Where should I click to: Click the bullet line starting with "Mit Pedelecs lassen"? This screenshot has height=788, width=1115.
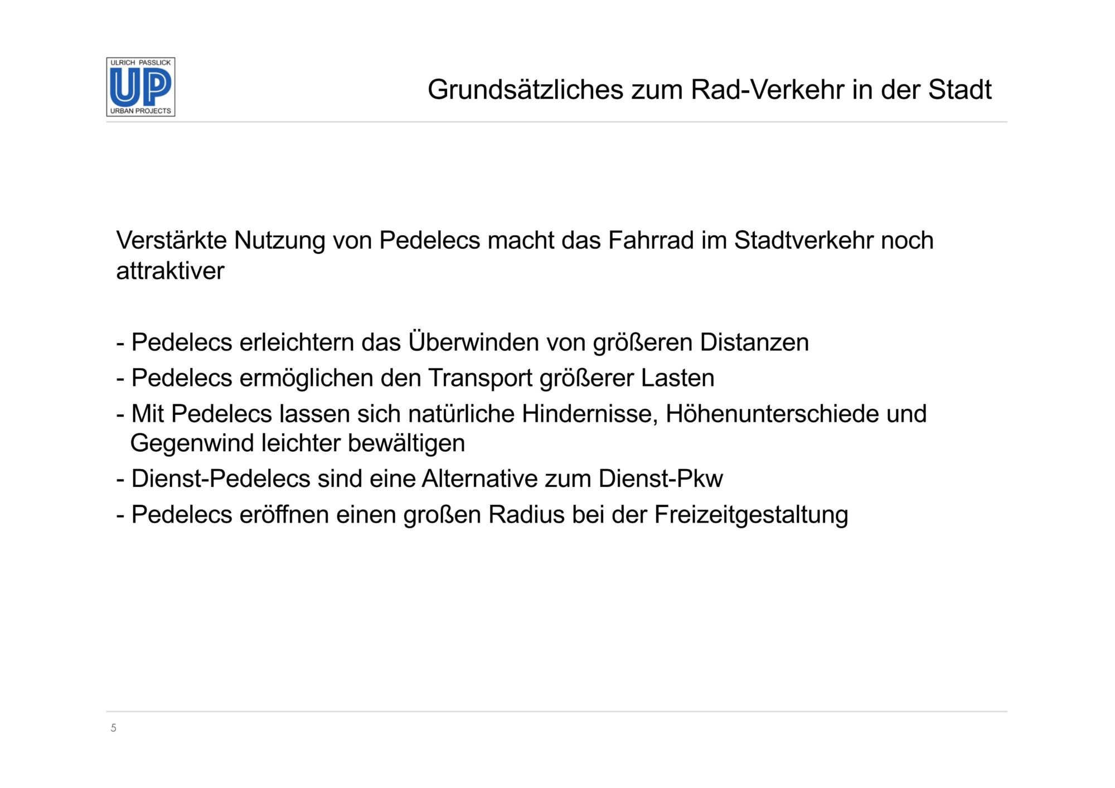pyautogui.click(x=521, y=414)
